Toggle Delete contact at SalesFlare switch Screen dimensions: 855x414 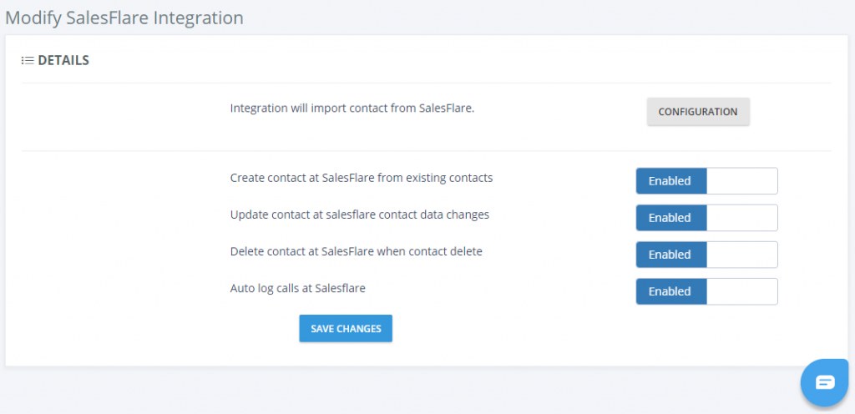click(x=706, y=255)
